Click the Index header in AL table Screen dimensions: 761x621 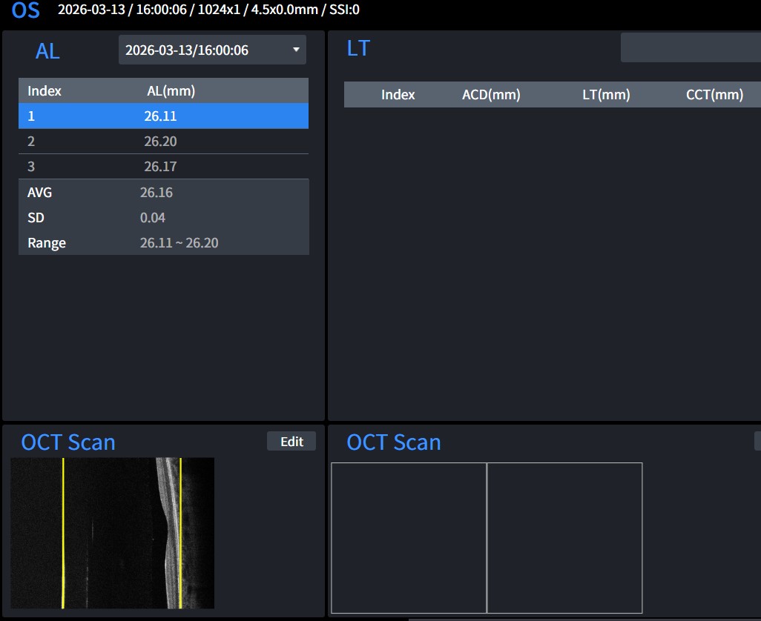pyautogui.click(x=45, y=91)
